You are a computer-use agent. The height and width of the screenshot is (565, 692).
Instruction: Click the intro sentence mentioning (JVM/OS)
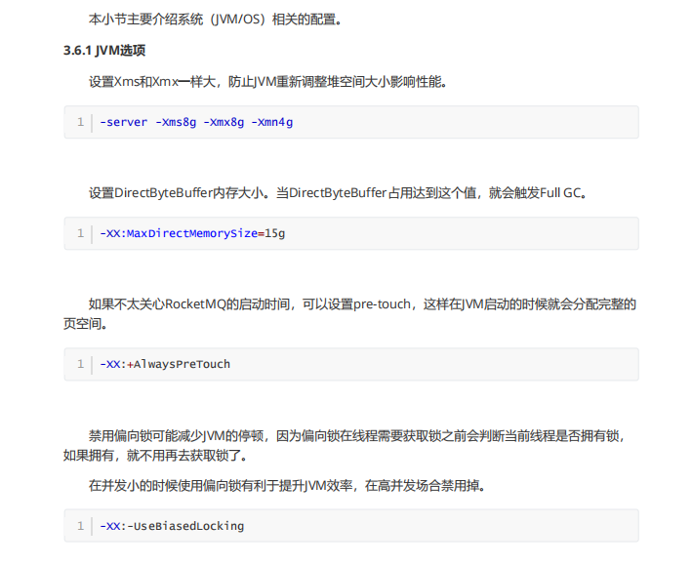216,20
